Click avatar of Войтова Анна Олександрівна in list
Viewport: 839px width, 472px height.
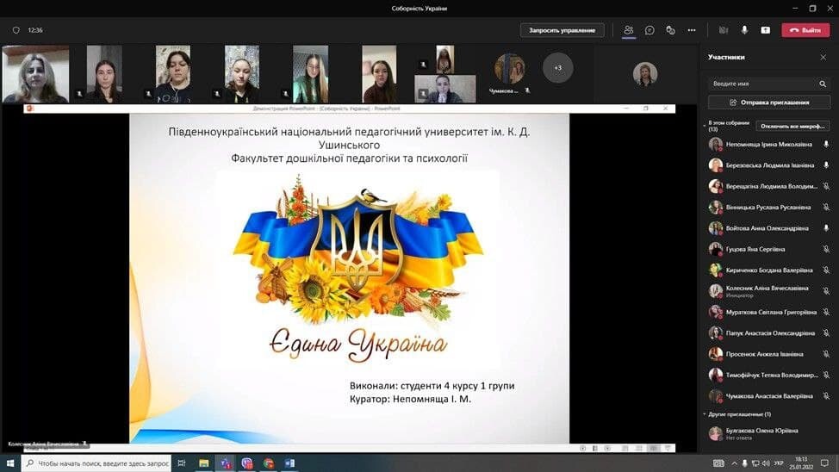(x=716, y=228)
